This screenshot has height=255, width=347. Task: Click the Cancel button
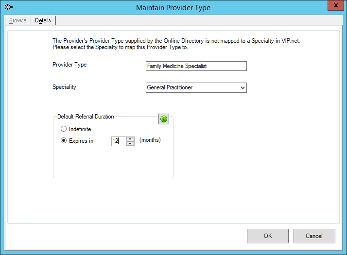[x=314, y=236]
